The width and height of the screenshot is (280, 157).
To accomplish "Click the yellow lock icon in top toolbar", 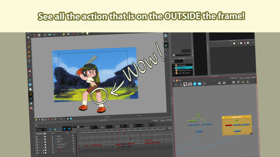I will coord(64,34).
